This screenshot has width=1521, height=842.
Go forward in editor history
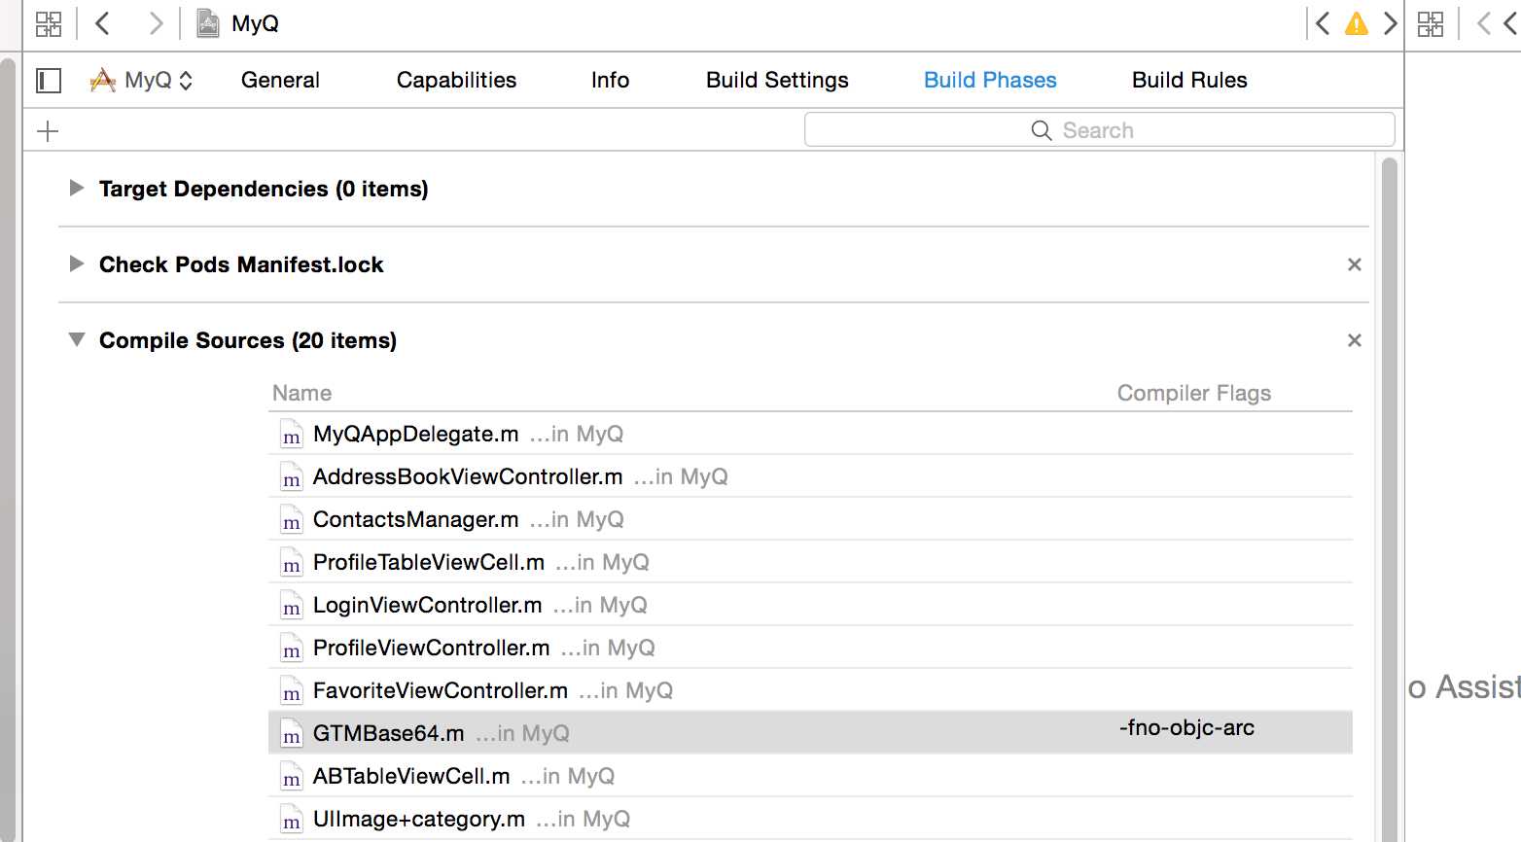click(x=155, y=24)
